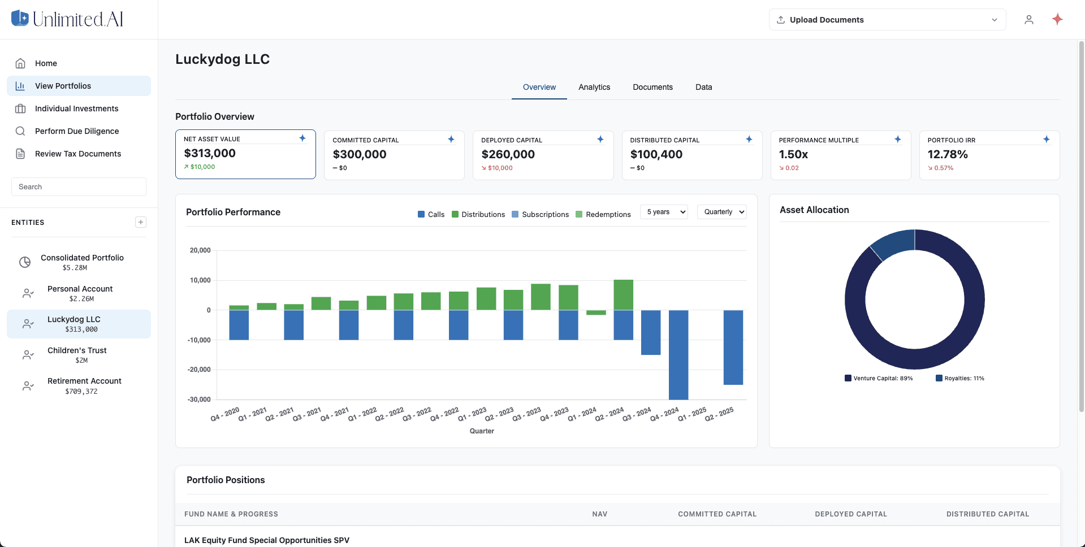The width and height of the screenshot is (1085, 547).
Task: Click the Q2 - 2025 calls bar
Action: coord(733,348)
